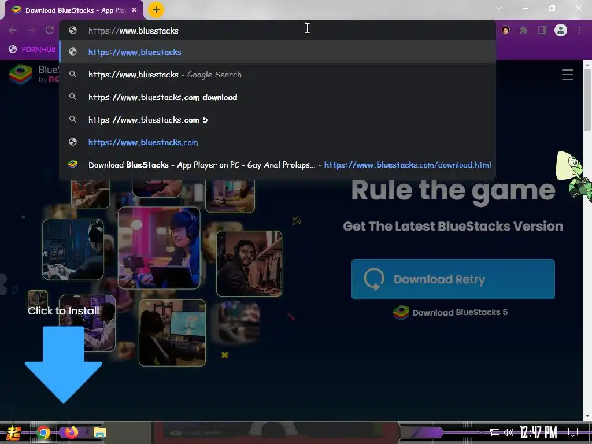Image resolution: width=592 pixels, height=444 pixels.
Task: Click the scrollbar down arrow
Action: click(x=587, y=416)
